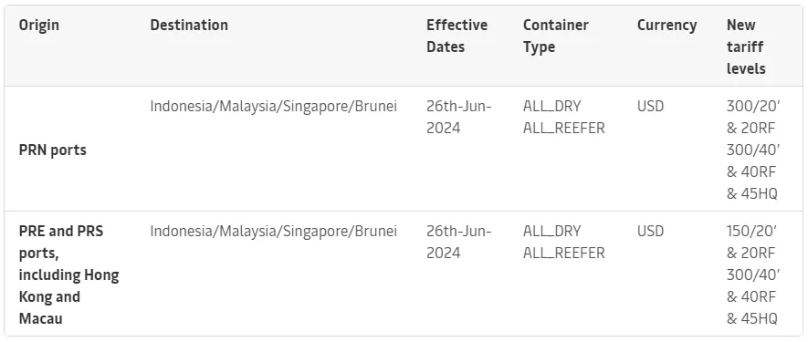Select USD in the PRN ports row

click(650, 106)
